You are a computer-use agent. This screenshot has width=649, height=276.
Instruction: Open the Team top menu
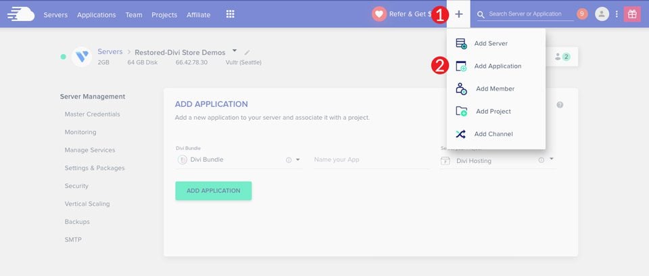tap(134, 15)
